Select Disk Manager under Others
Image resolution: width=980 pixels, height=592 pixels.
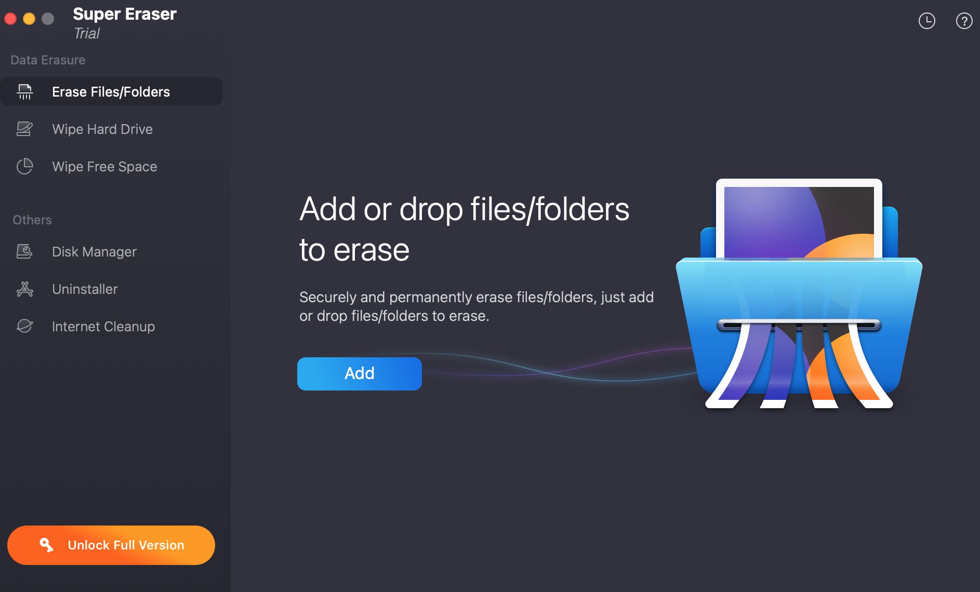tap(95, 251)
